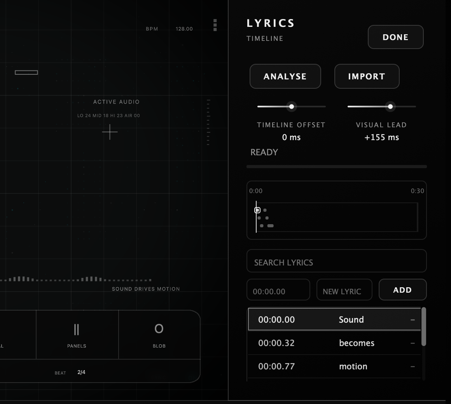
Task: Click the Add lyric button
Action: click(x=402, y=290)
